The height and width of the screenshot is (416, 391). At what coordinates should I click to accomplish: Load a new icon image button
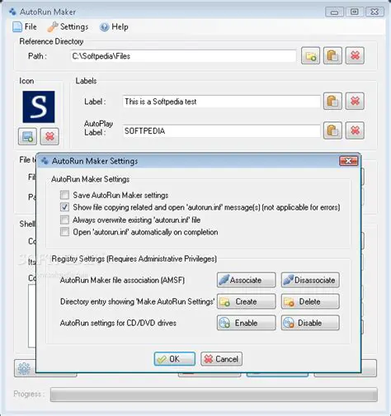click(27, 136)
